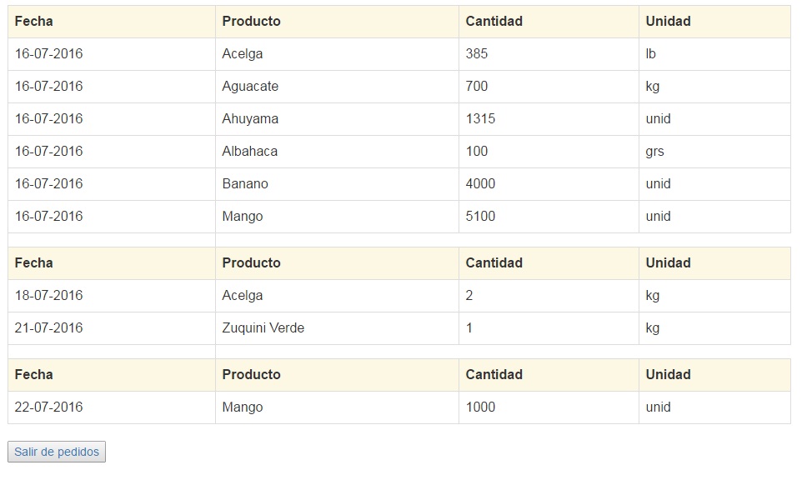Click the first table's Unidad header
The image size is (802, 495).
(668, 21)
